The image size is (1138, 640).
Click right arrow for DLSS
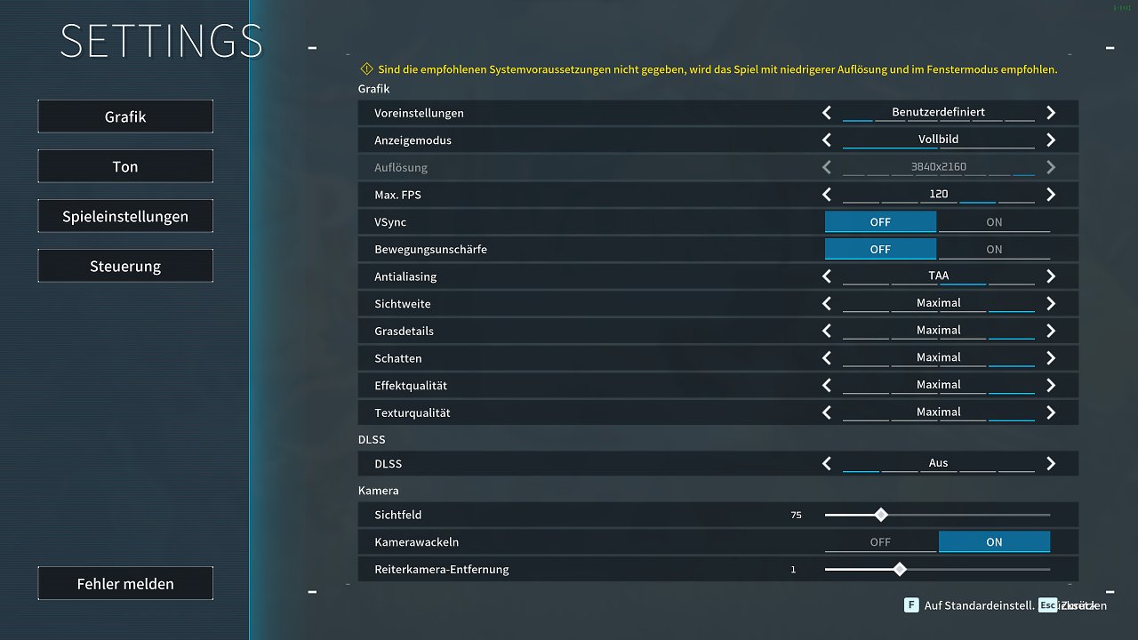(x=1051, y=464)
